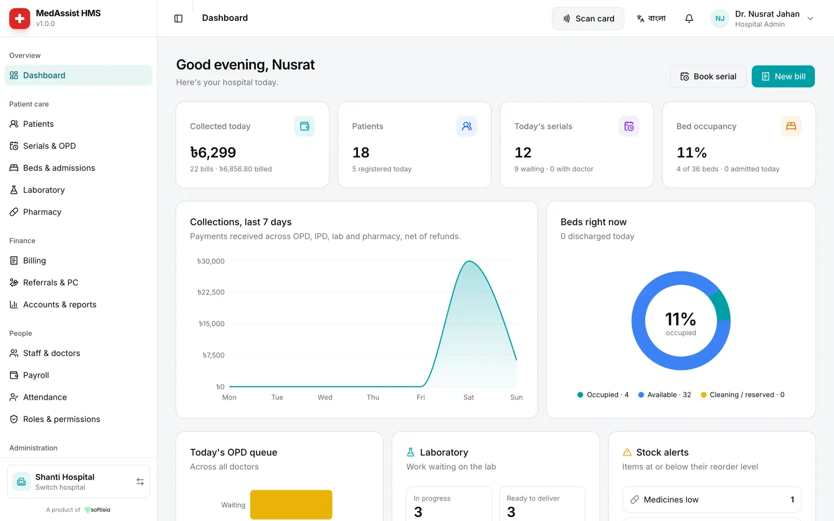Click the pill icon beside Medicines low
The image size is (834, 521).
click(x=635, y=500)
